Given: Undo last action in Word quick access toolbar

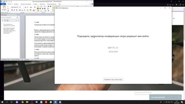Looking at the screenshot, I should coord(6,1).
